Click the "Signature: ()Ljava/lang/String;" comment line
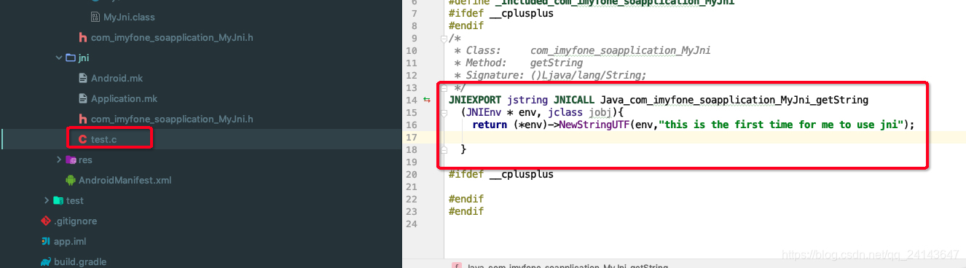The height and width of the screenshot is (268, 966). pos(551,75)
